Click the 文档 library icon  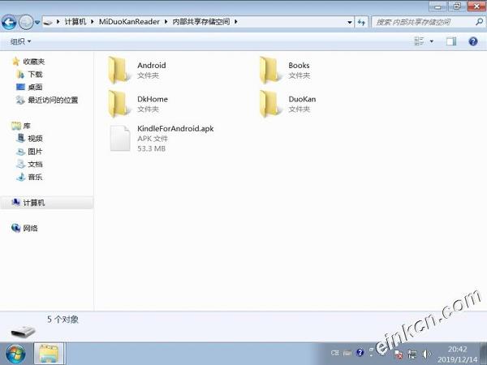20,164
